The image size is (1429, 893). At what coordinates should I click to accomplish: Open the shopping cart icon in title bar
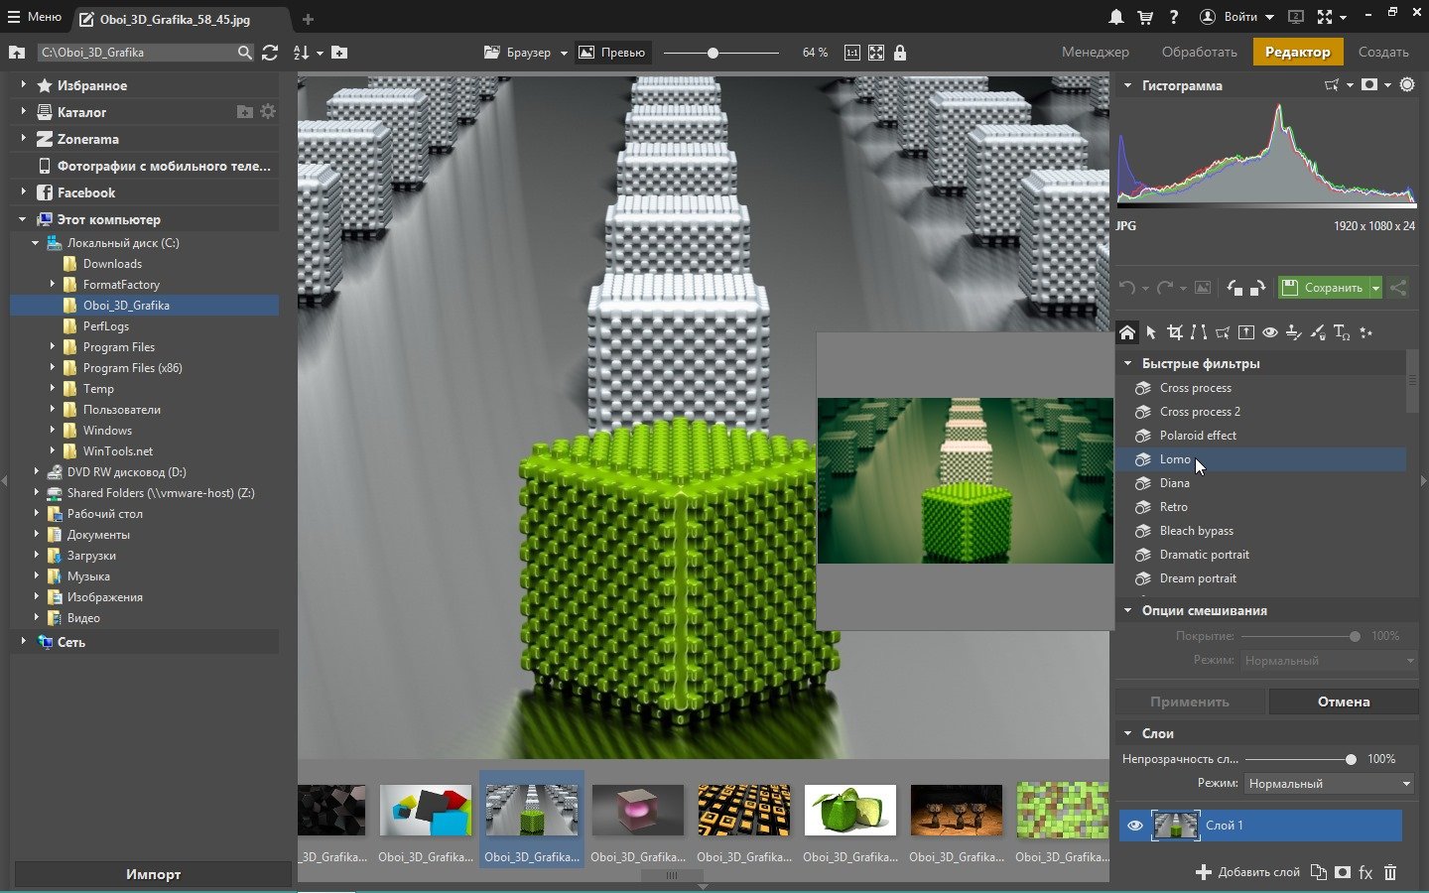pyautogui.click(x=1145, y=17)
